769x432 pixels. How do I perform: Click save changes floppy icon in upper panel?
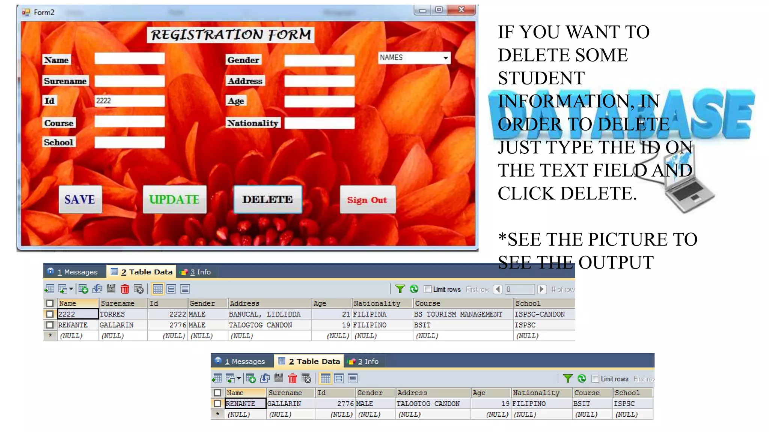[x=111, y=288]
